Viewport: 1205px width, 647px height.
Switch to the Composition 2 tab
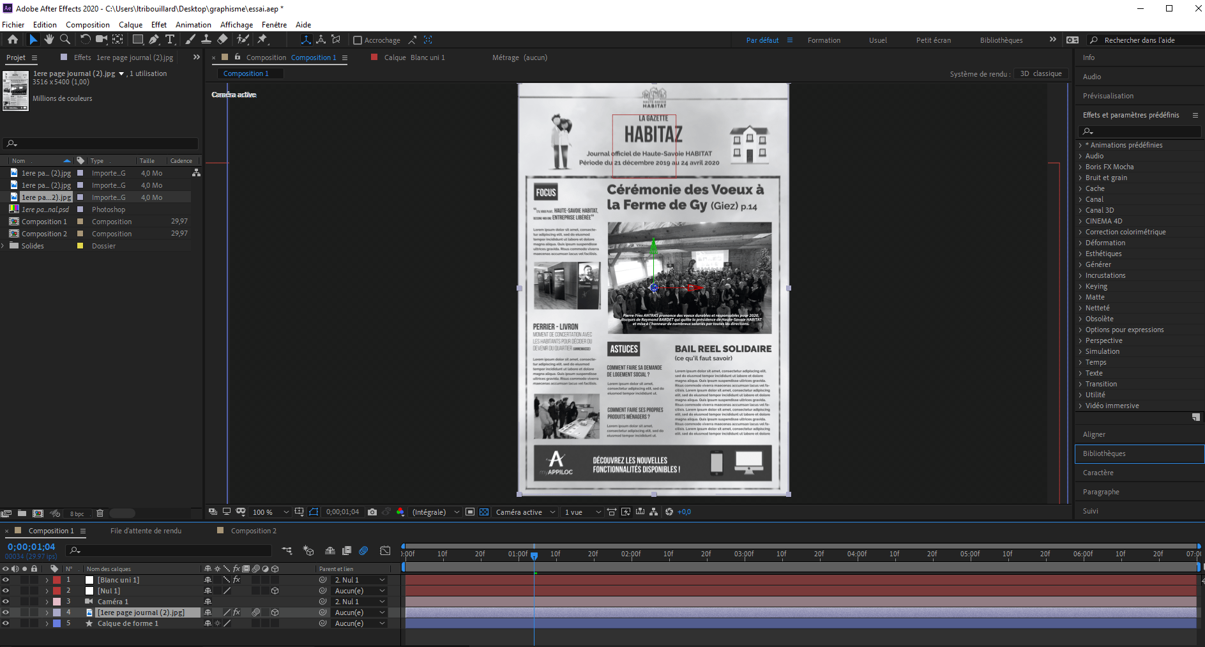pyautogui.click(x=253, y=530)
